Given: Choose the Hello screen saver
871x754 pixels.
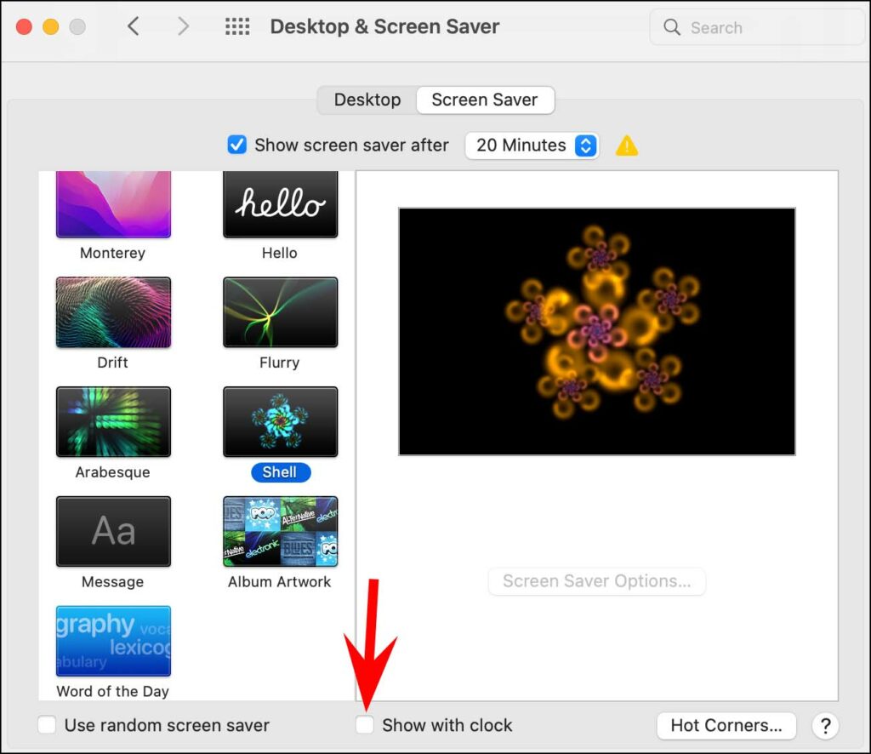Looking at the screenshot, I should click(280, 204).
